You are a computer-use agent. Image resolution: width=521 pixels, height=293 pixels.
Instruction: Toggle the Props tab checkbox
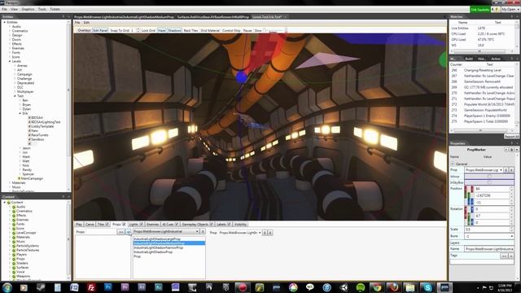pyautogui.click(x=124, y=225)
